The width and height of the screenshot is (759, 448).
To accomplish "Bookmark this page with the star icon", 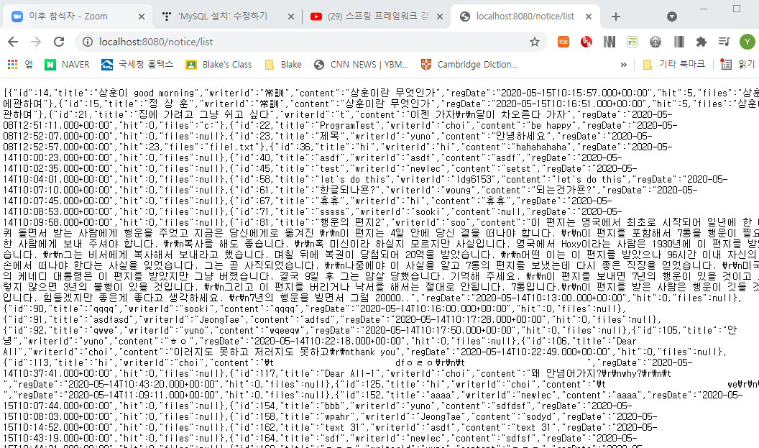I will pos(535,42).
